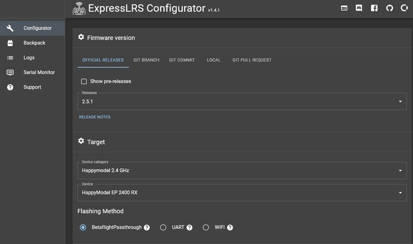Select the WIFI flashing method
The height and width of the screenshot is (244, 413).
206,227
